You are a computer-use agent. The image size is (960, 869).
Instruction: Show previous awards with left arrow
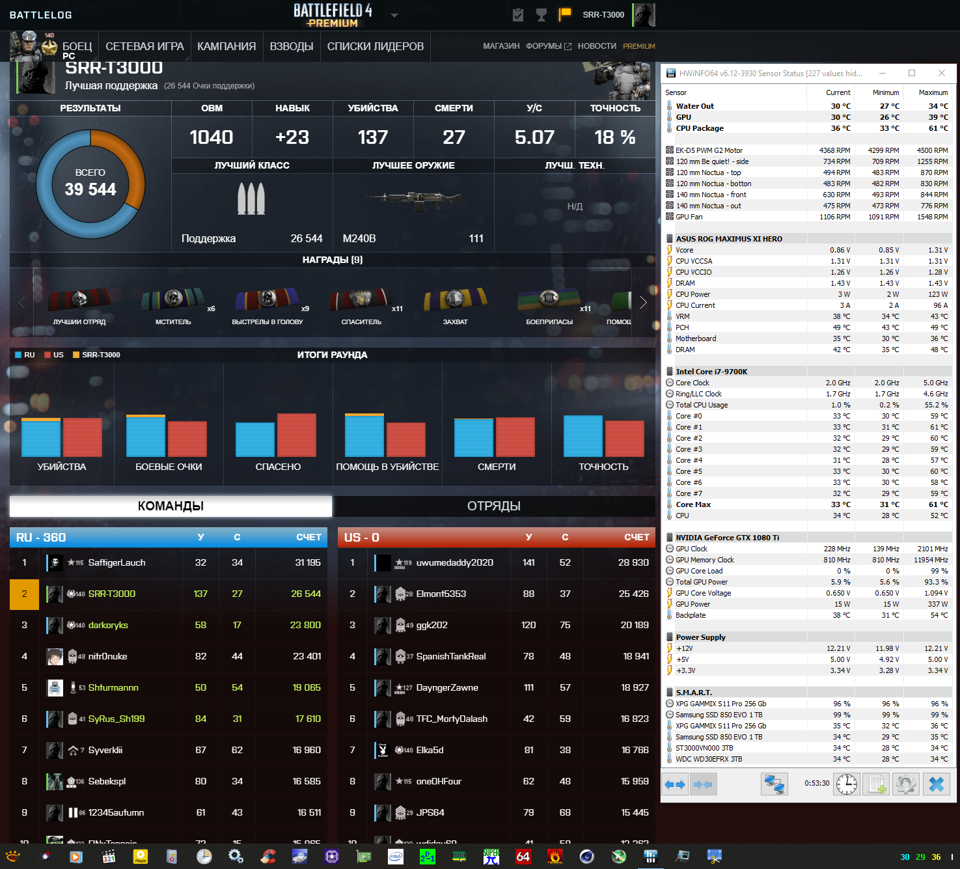point(21,302)
